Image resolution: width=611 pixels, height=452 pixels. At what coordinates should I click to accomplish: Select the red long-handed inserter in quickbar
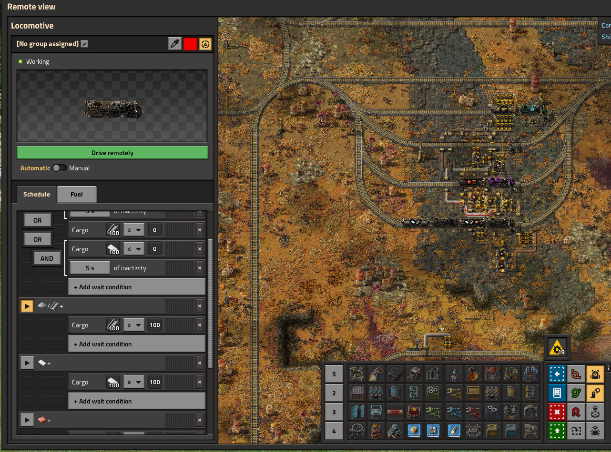point(474,412)
